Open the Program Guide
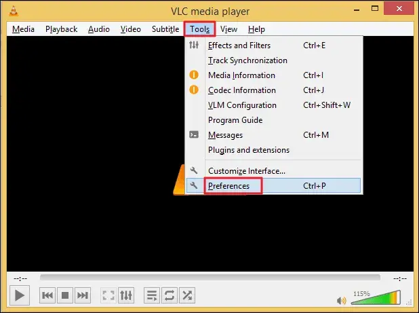The image size is (419, 313). (x=273, y=120)
